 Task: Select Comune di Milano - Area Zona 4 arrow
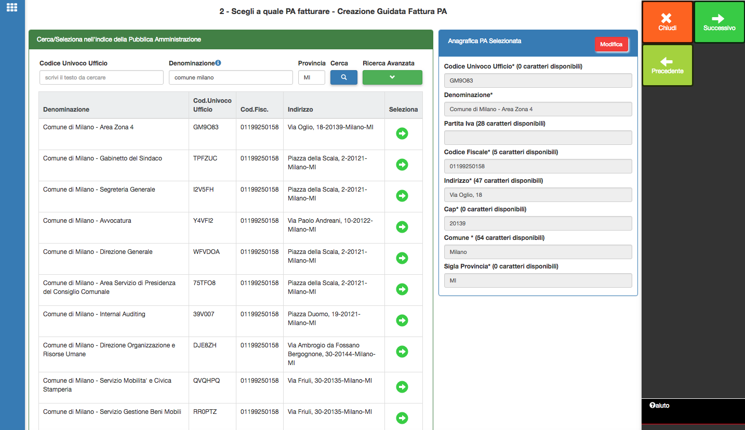(x=402, y=133)
